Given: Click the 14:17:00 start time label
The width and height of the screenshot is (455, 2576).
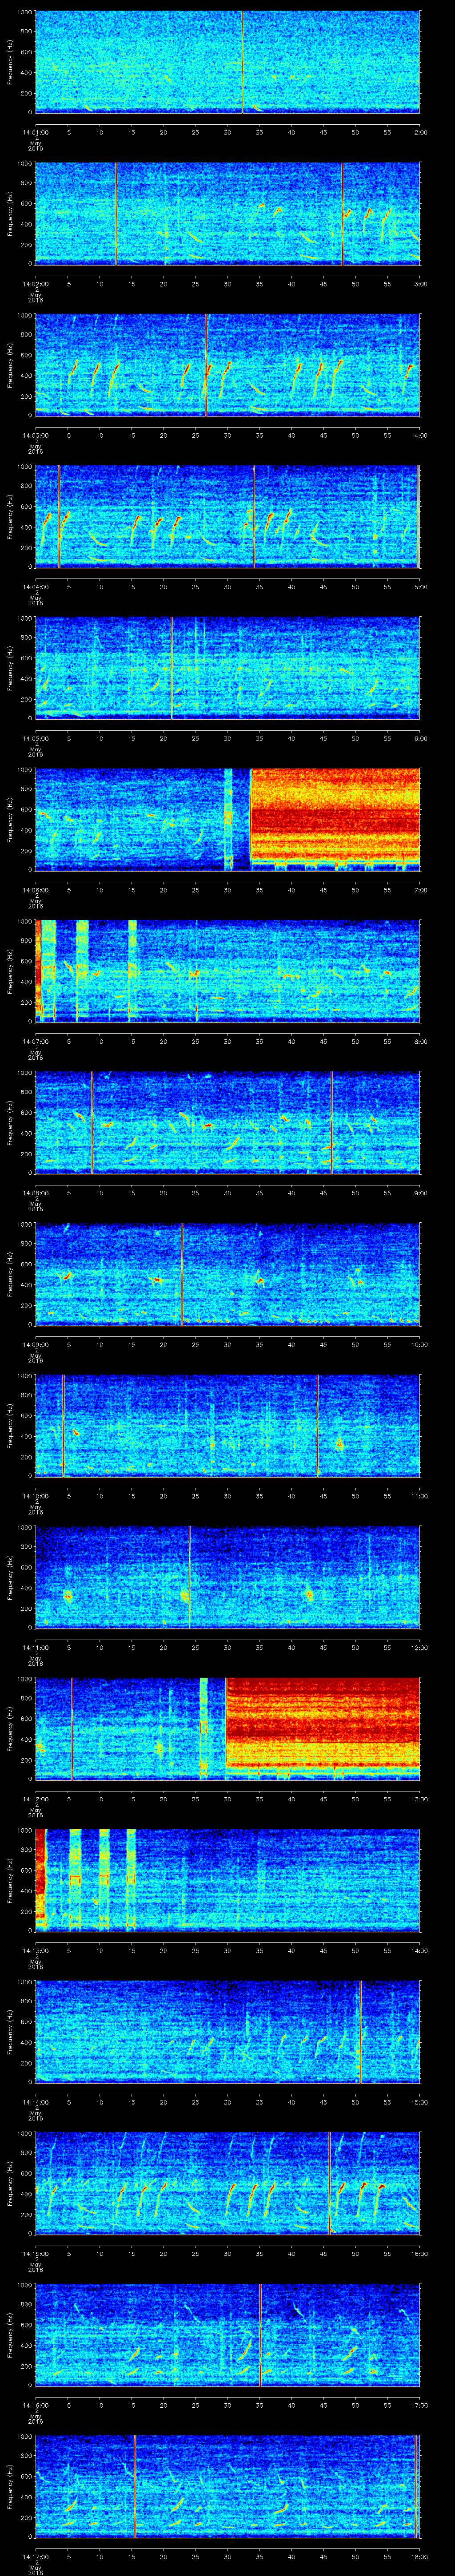Looking at the screenshot, I should point(35,2556).
